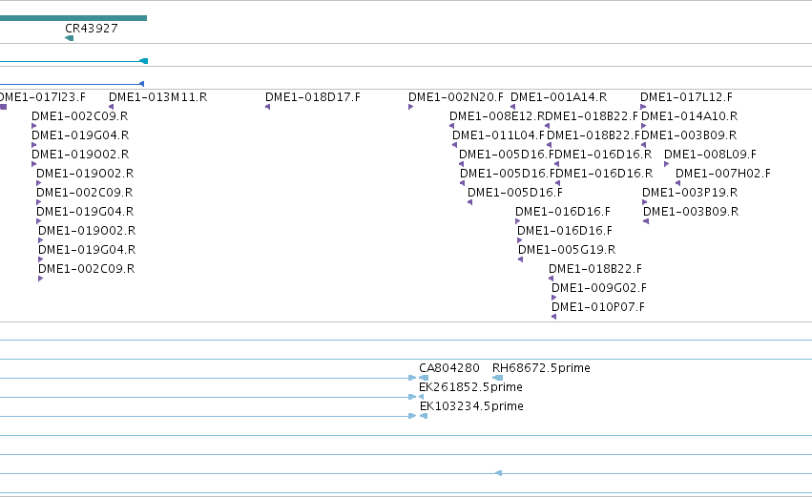The image size is (812, 497).
Task: Click the DME1-008L09.F label
Action: tap(710, 155)
